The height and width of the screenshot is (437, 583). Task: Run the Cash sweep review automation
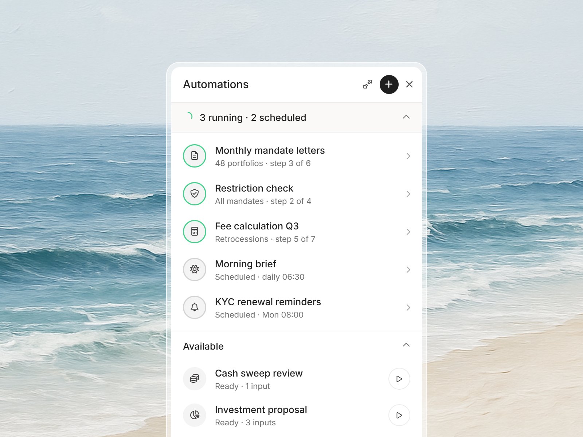[399, 379]
